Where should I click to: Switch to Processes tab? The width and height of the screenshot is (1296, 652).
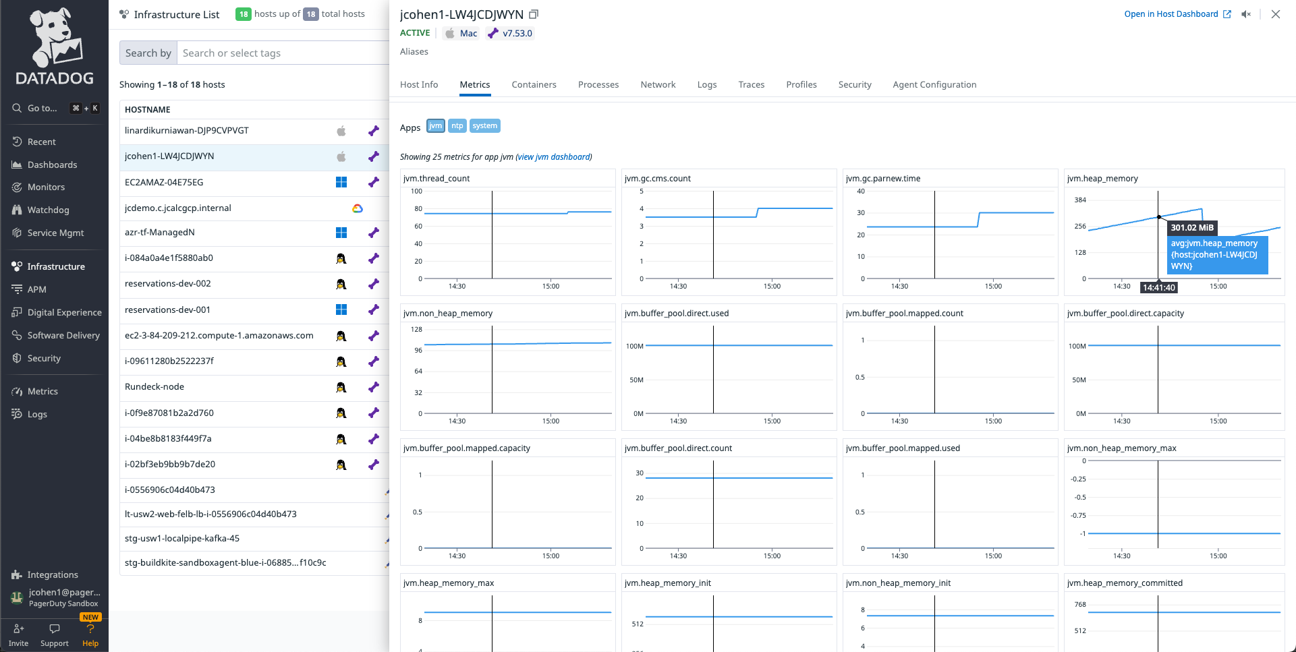point(598,84)
